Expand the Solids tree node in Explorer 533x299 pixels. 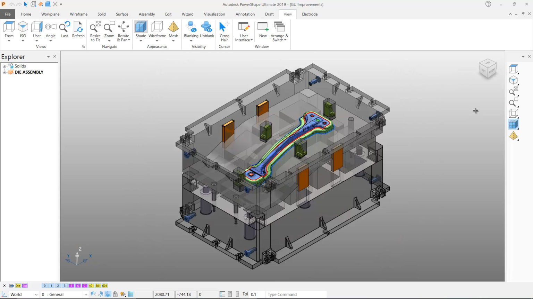pyautogui.click(x=3, y=66)
